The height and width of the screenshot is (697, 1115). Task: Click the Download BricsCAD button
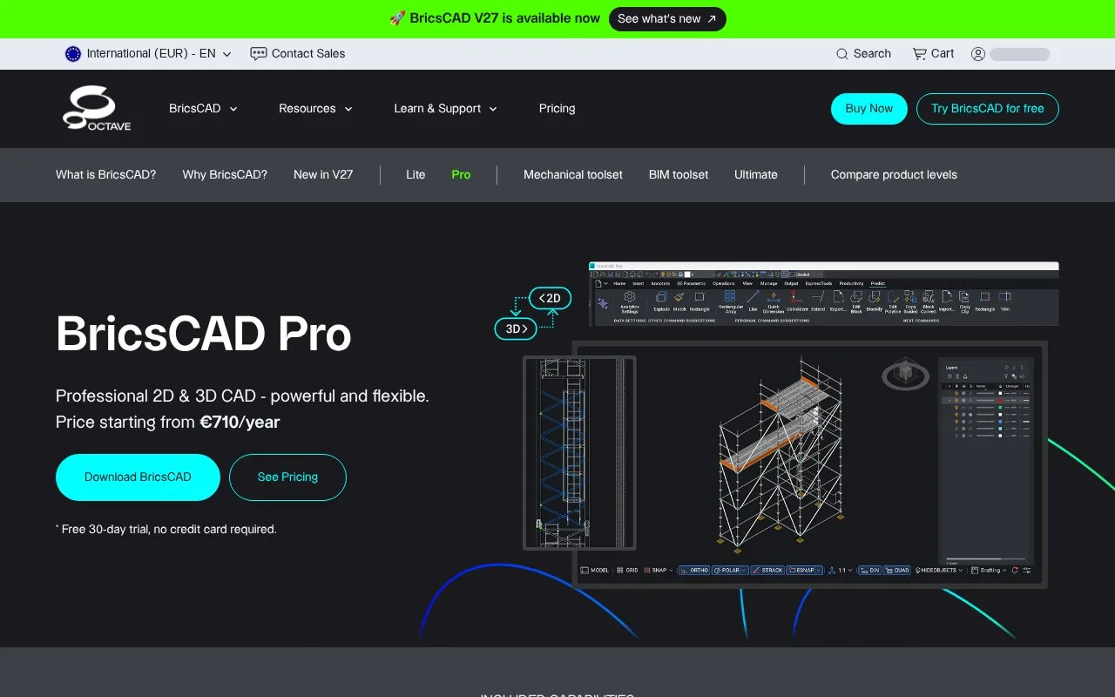pyautogui.click(x=138, y=477)
